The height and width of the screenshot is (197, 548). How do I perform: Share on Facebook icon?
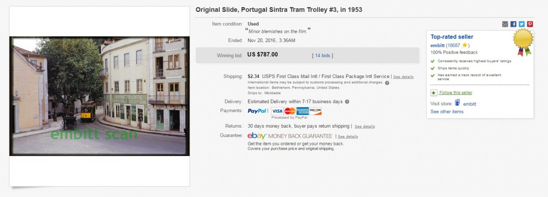tap(513, 24)
